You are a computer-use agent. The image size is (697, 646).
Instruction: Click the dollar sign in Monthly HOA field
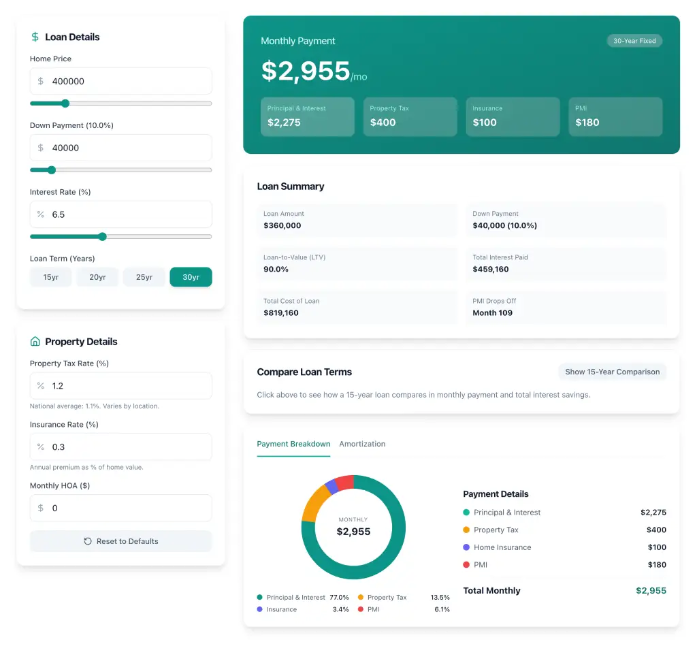coord(40,508)
